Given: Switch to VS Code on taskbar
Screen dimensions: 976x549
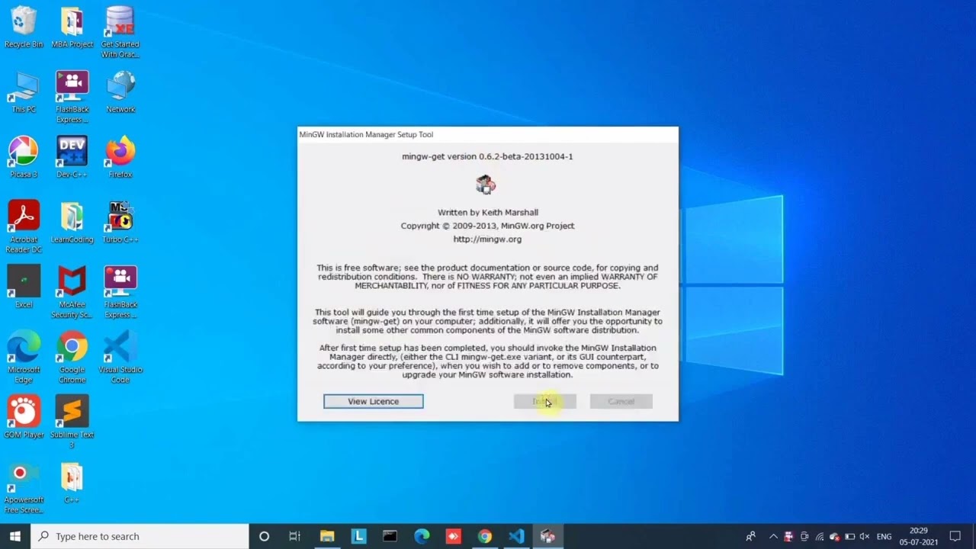Looking at the screenshot, I should [x=516, y=536].
